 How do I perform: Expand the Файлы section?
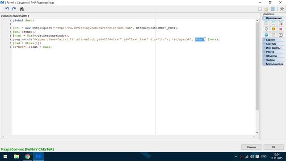(264, 60)
